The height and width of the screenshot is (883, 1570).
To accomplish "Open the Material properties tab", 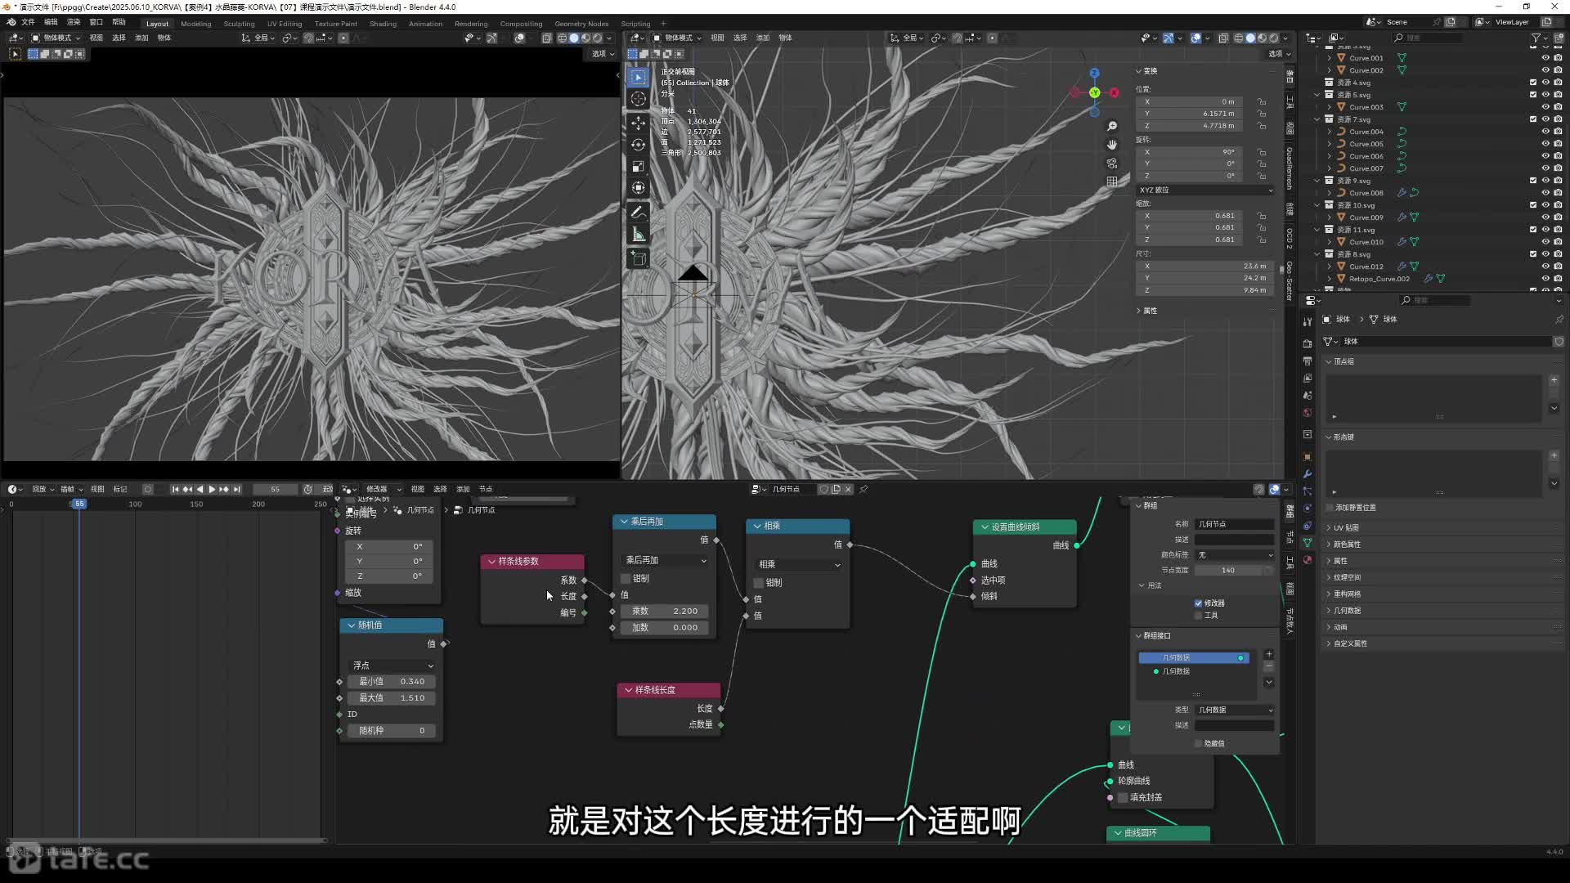I will tap(1307, 560).
